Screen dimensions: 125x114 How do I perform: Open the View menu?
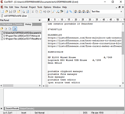(x=17, y=7)
